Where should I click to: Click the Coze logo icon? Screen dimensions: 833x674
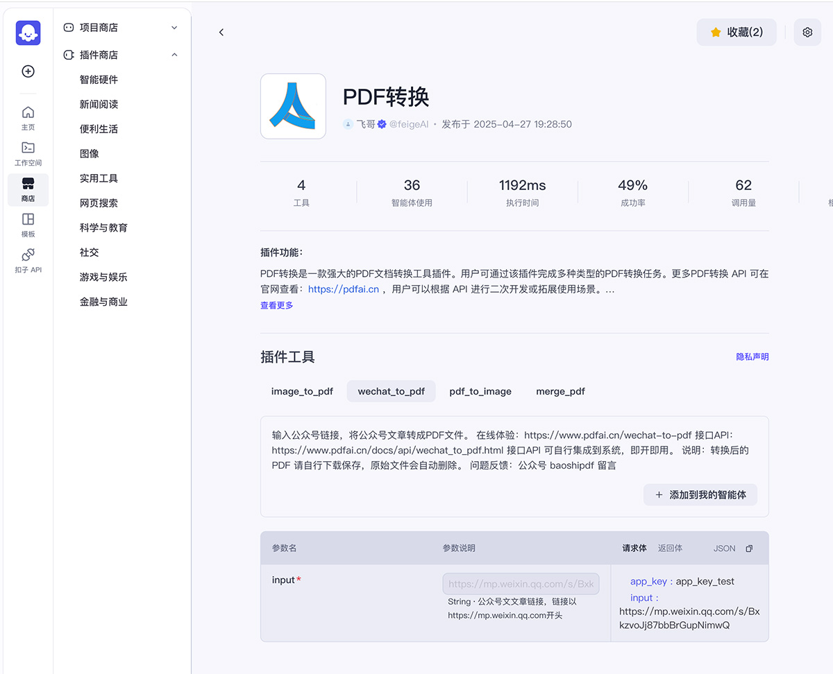(x=28, y=33)
